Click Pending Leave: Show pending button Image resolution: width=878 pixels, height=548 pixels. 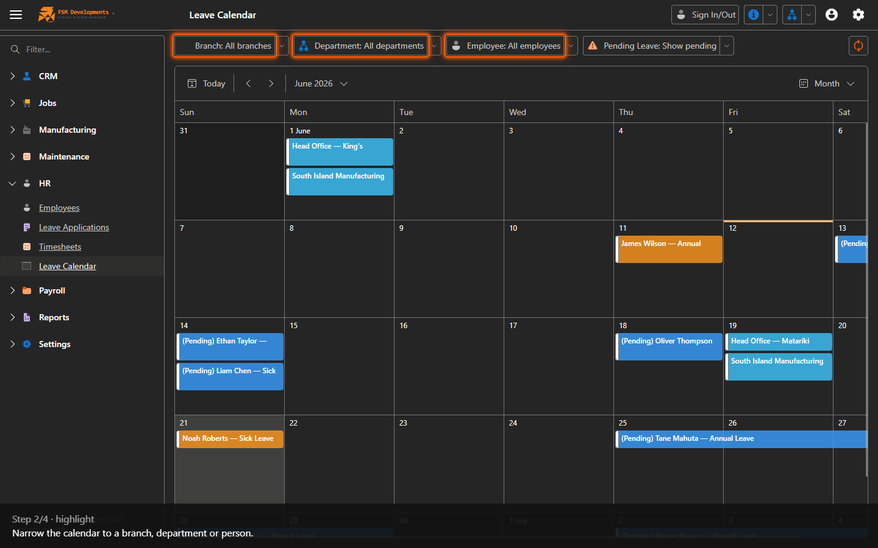click(652, 46)
